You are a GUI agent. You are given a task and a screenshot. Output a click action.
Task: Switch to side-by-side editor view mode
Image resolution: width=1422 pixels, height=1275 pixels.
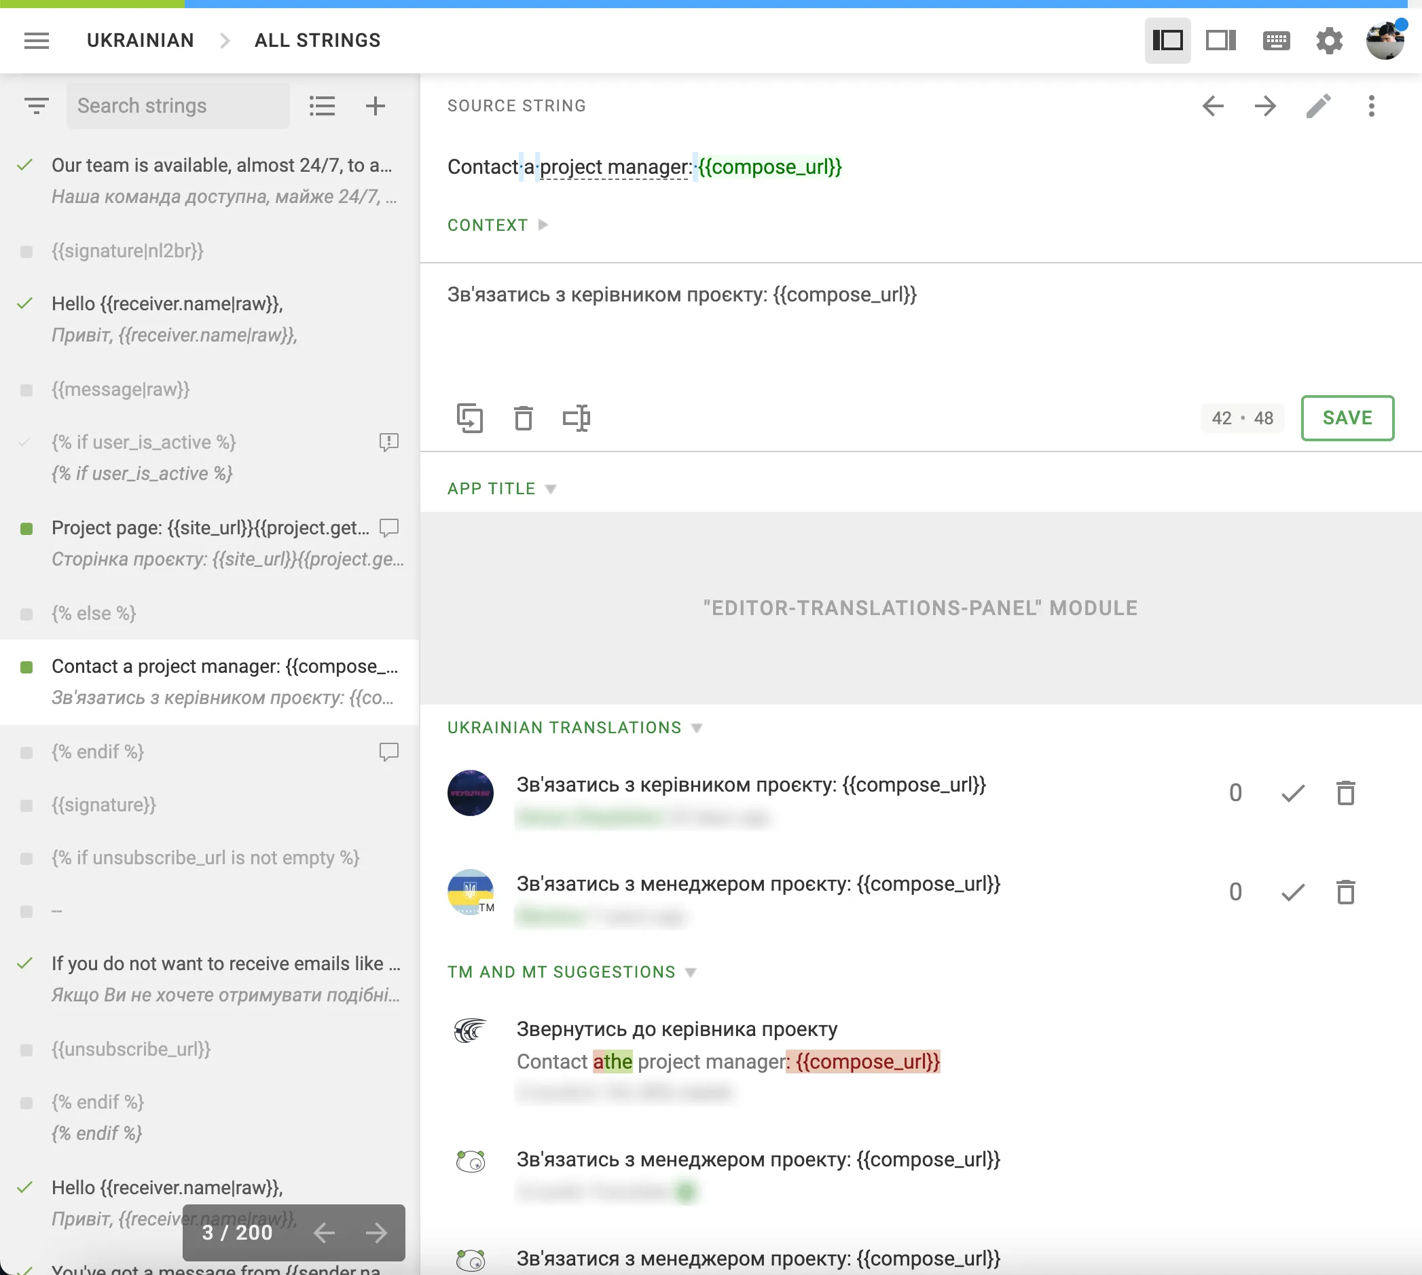(x=1221, y=40)
